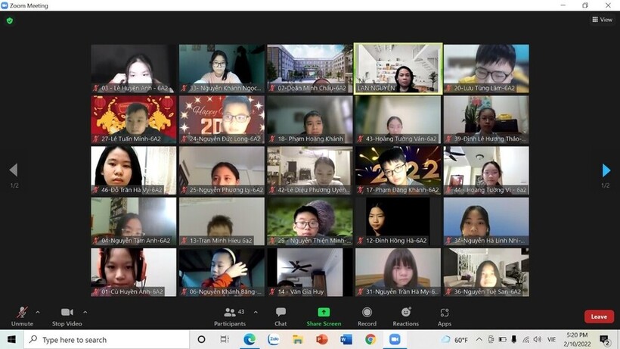Open the Participants panel
620x349 pixels.
click(x=230, y=313)
